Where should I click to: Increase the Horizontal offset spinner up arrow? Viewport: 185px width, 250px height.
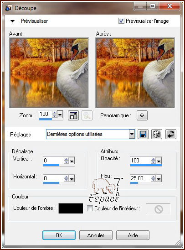click(66, 177)
